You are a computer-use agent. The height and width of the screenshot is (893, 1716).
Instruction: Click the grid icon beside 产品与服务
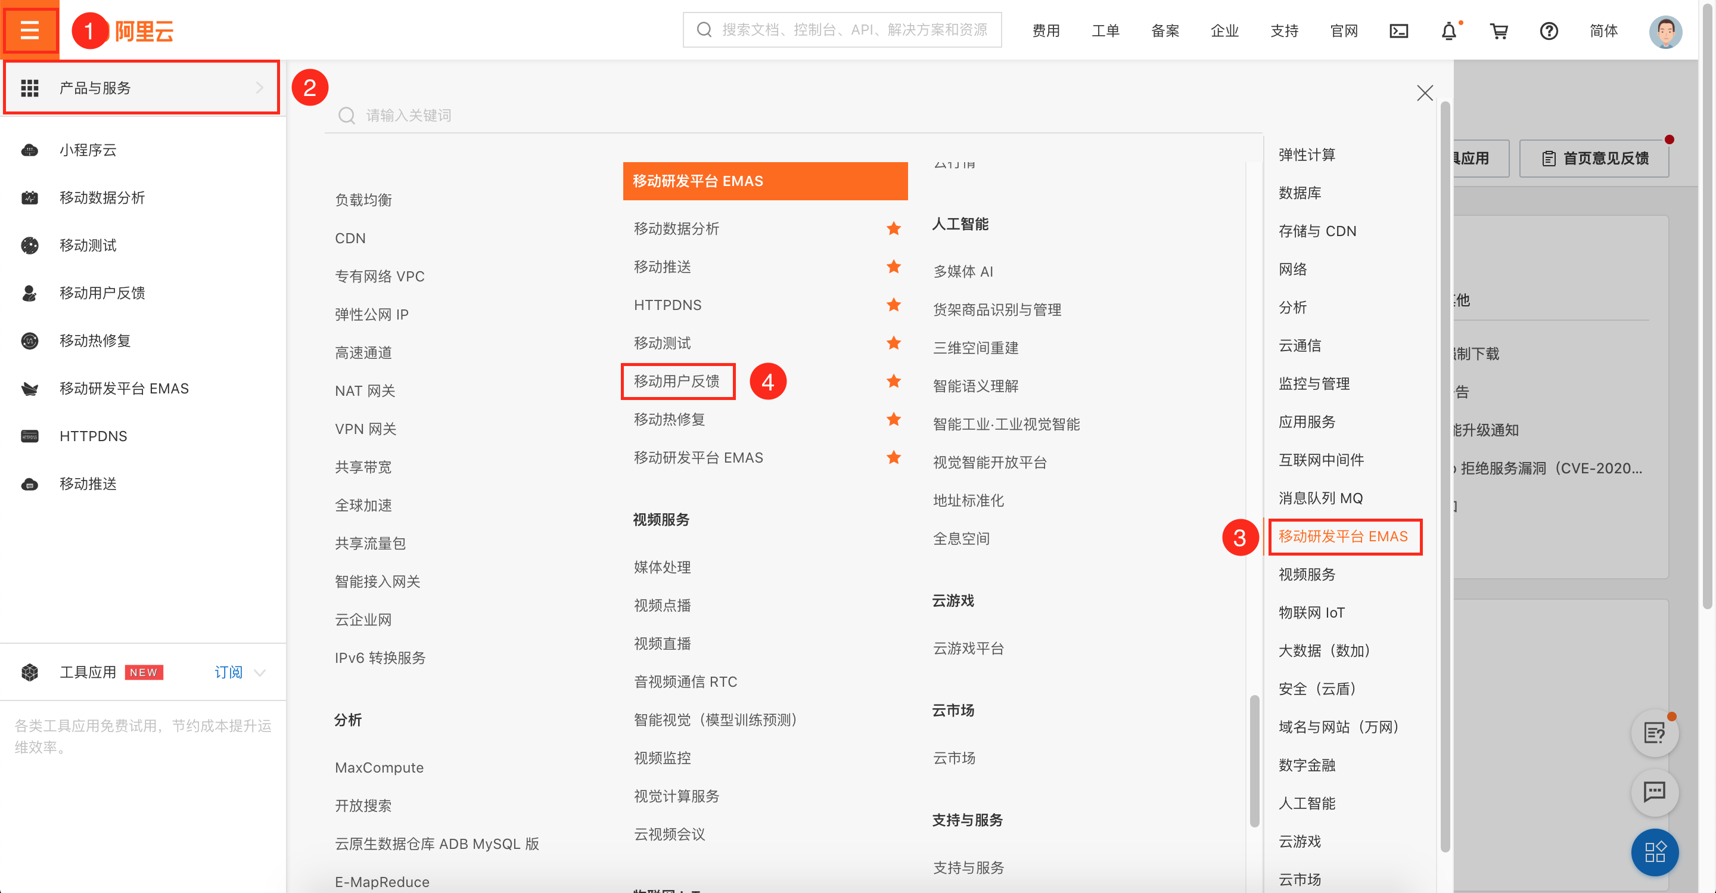pyautogui.click(x=29, y=88)
